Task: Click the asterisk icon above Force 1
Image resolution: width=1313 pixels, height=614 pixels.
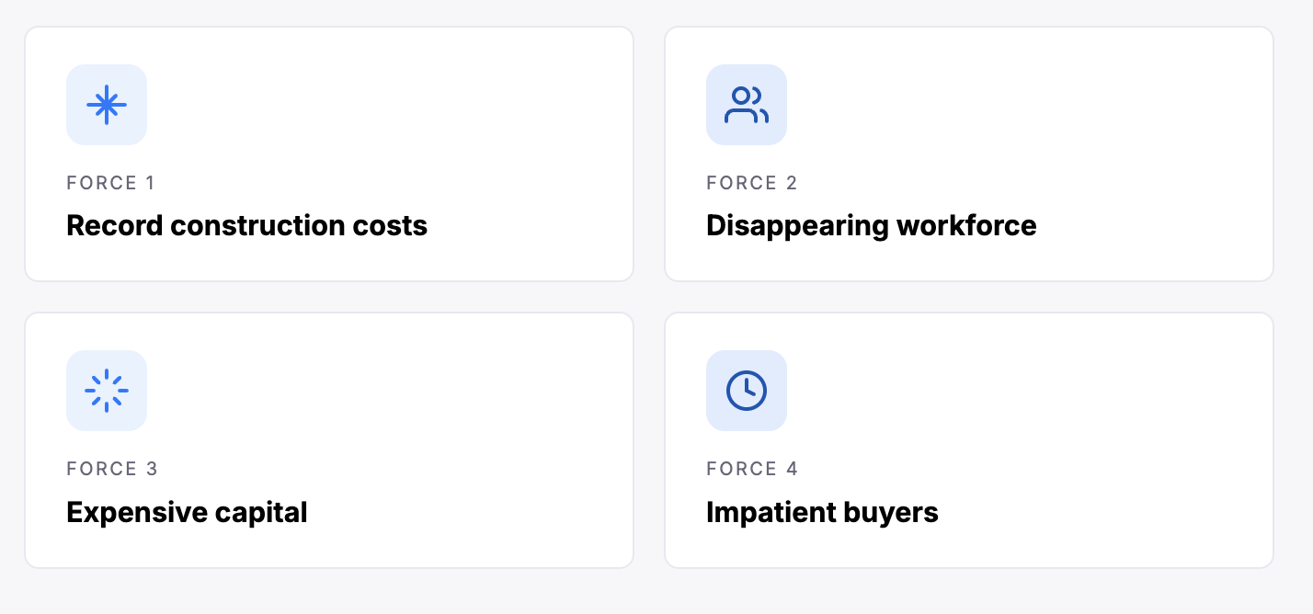Action: [x=107, y=105]
